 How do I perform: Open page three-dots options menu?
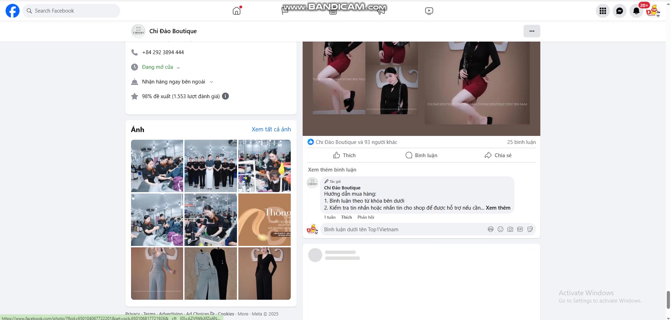[532, 31]
